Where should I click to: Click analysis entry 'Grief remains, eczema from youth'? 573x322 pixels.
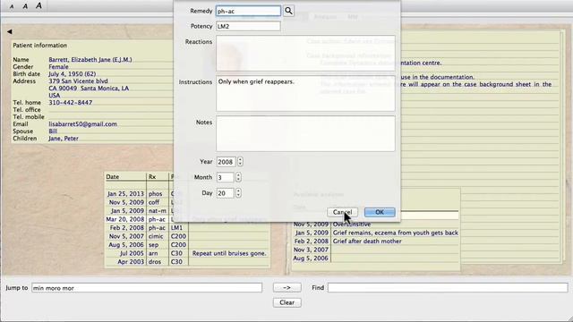tap(395, 233)
